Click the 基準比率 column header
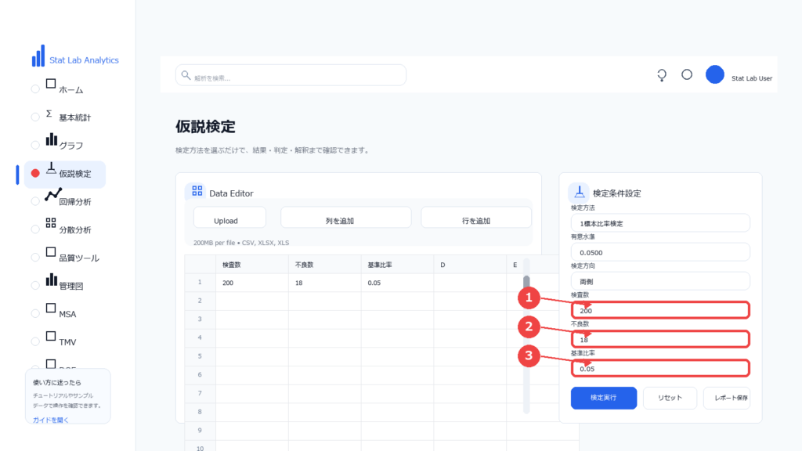Image resolution: width=802 pixels, height=451 pixels. coord(397,265)
